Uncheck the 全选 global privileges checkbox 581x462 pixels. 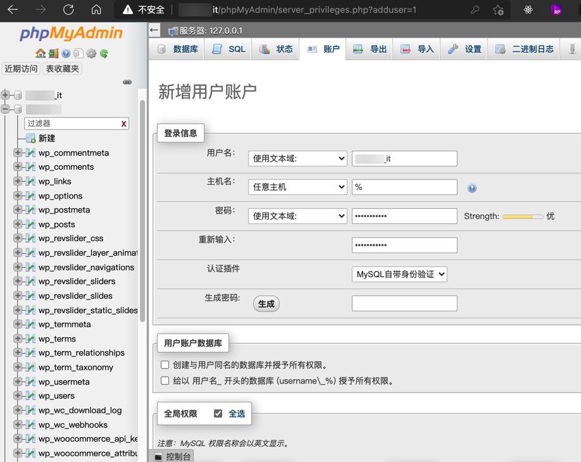tap(218, 413)
